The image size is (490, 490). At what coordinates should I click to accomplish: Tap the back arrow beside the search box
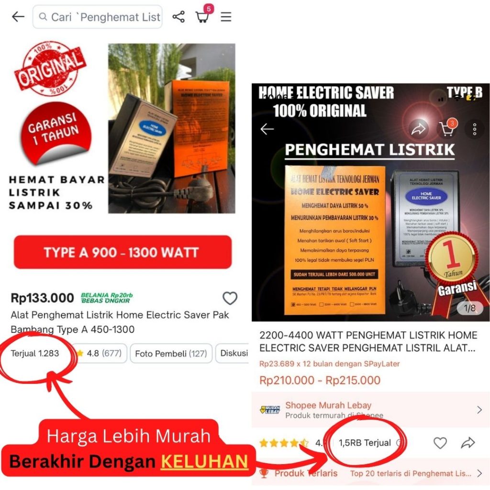pos(18,17)
